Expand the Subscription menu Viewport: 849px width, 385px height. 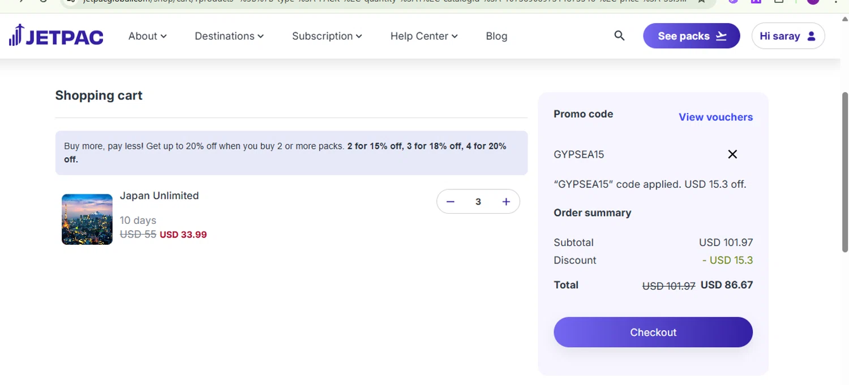(327, 36)
